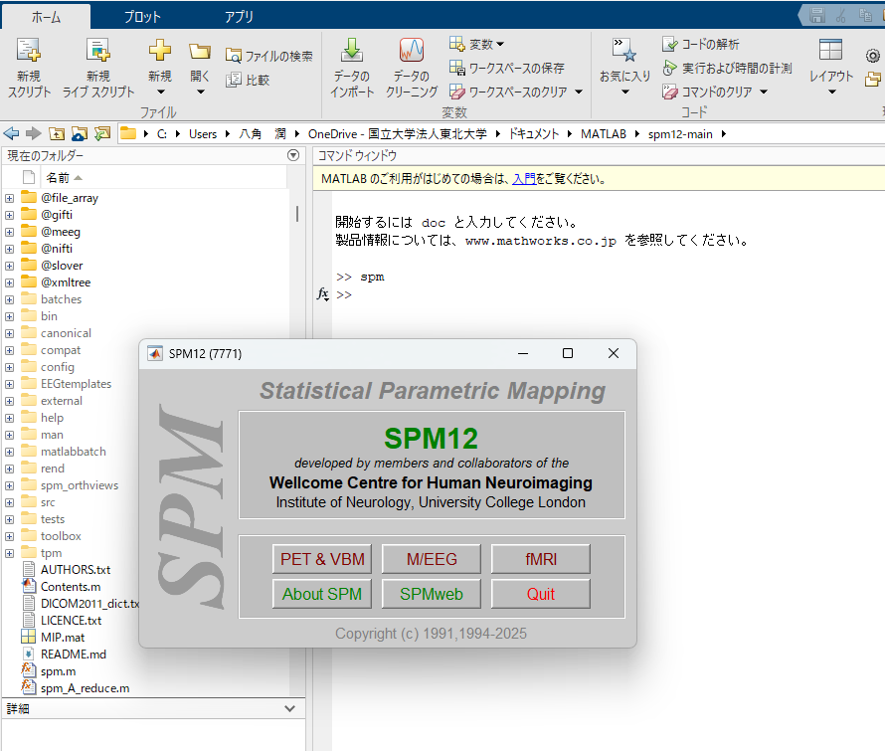This screenshot has width=885, height=751.
Task: Click the current folder panel vertical scrollbar
Action: click(x=296, y=214)
